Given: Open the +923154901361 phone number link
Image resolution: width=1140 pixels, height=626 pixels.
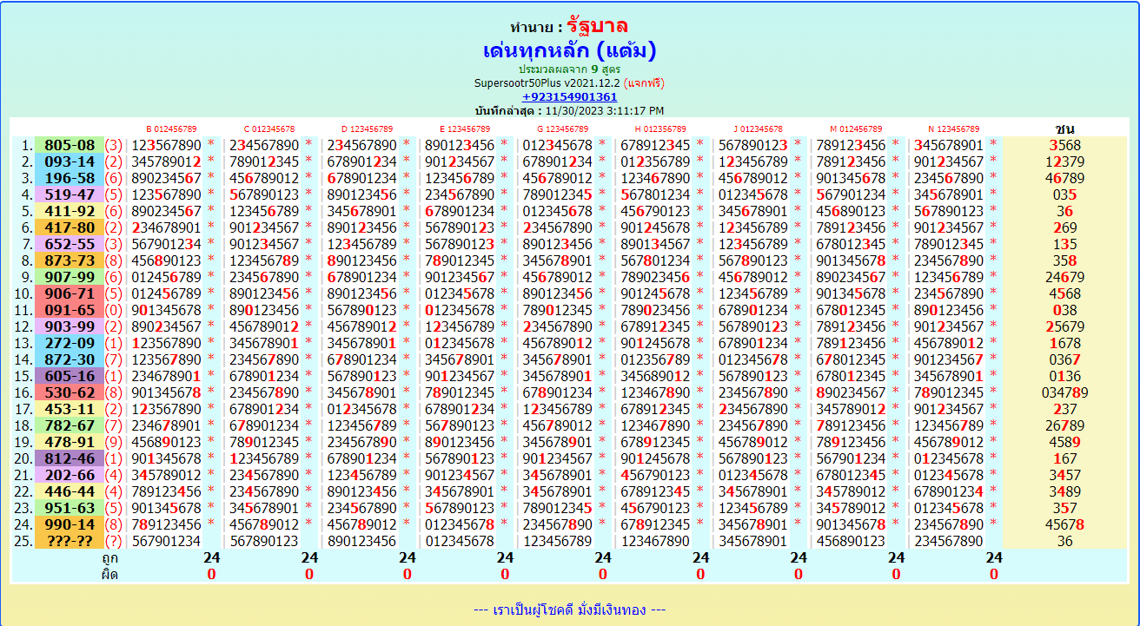Looking at the screenshot, I should pos(569,96).
